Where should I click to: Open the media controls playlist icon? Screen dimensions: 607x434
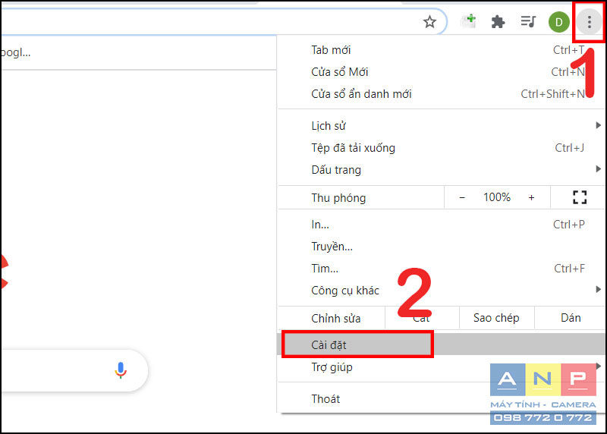pyautogui.click(x=528, y=21)
